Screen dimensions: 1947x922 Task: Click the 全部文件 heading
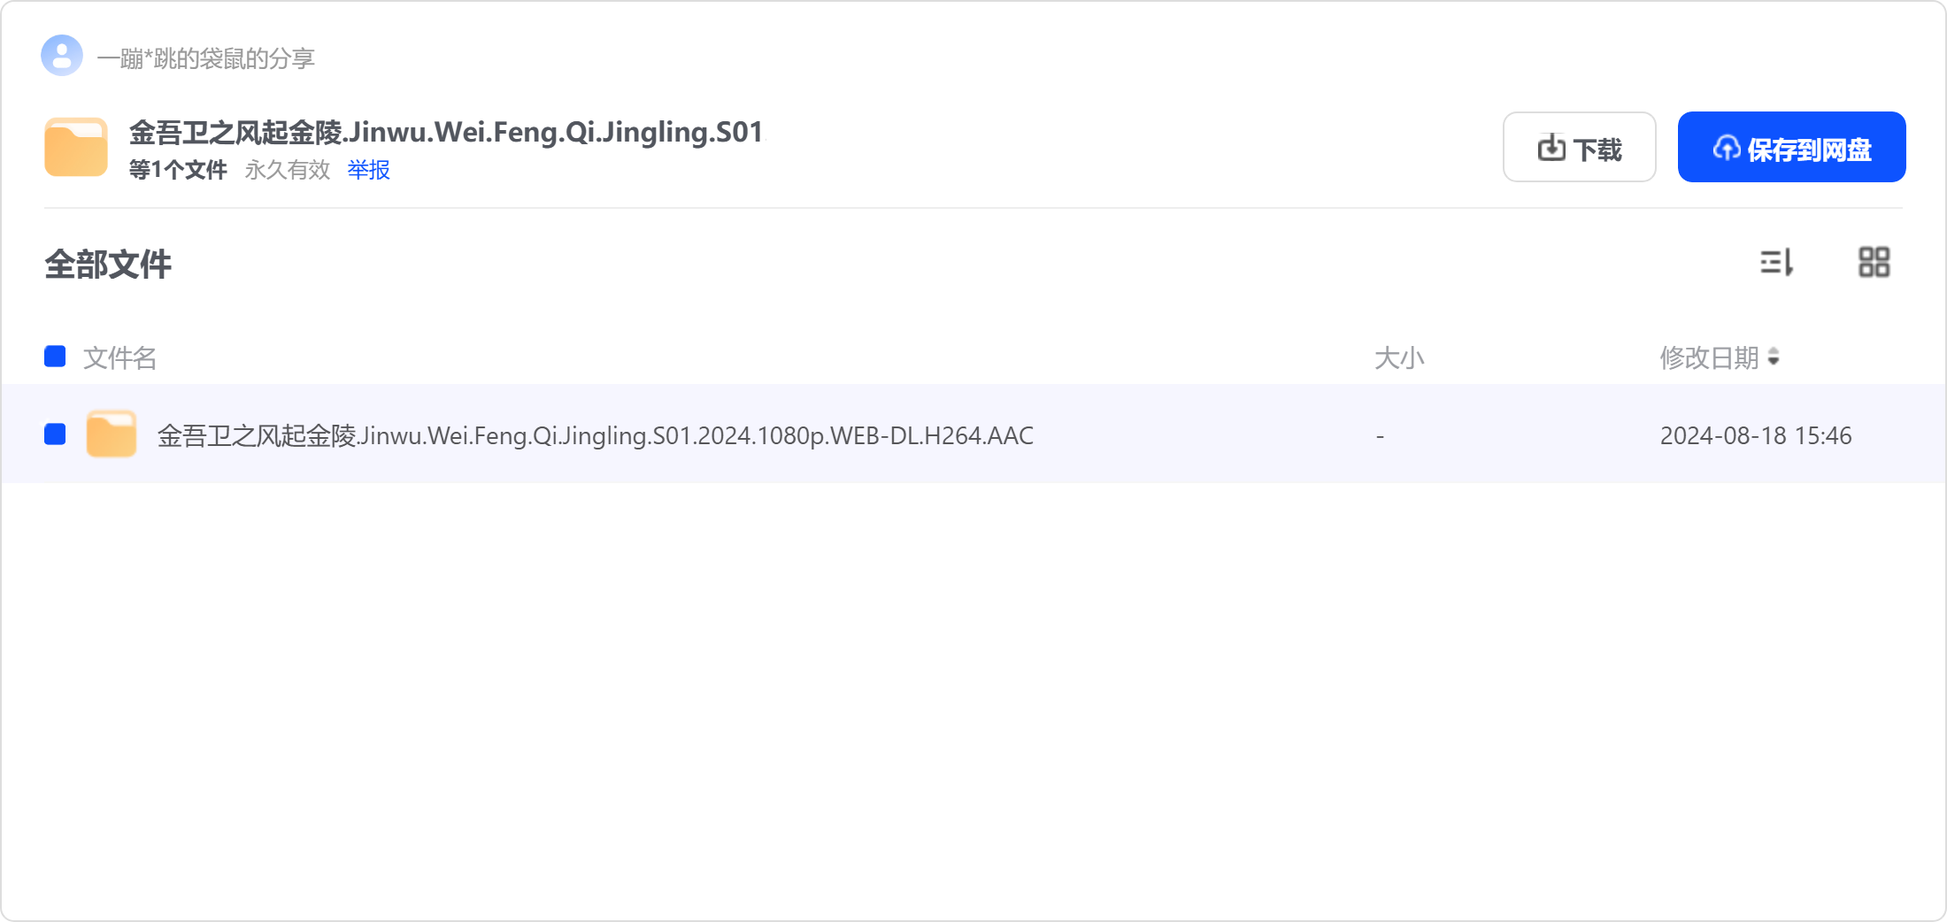[108, 265]
